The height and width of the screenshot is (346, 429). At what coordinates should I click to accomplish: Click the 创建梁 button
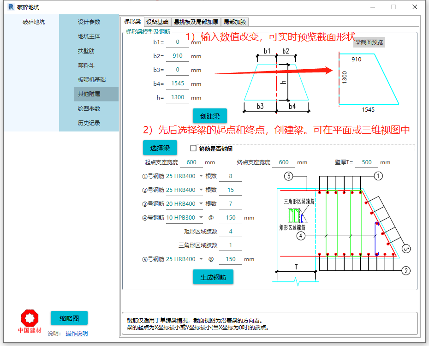(x=210, y=116)
